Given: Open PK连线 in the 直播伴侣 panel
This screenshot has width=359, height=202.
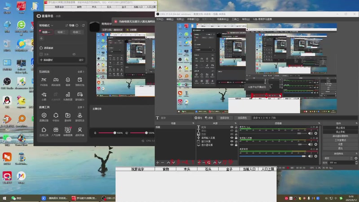Looking at the screenshot, I should click(x=44, y=82).
